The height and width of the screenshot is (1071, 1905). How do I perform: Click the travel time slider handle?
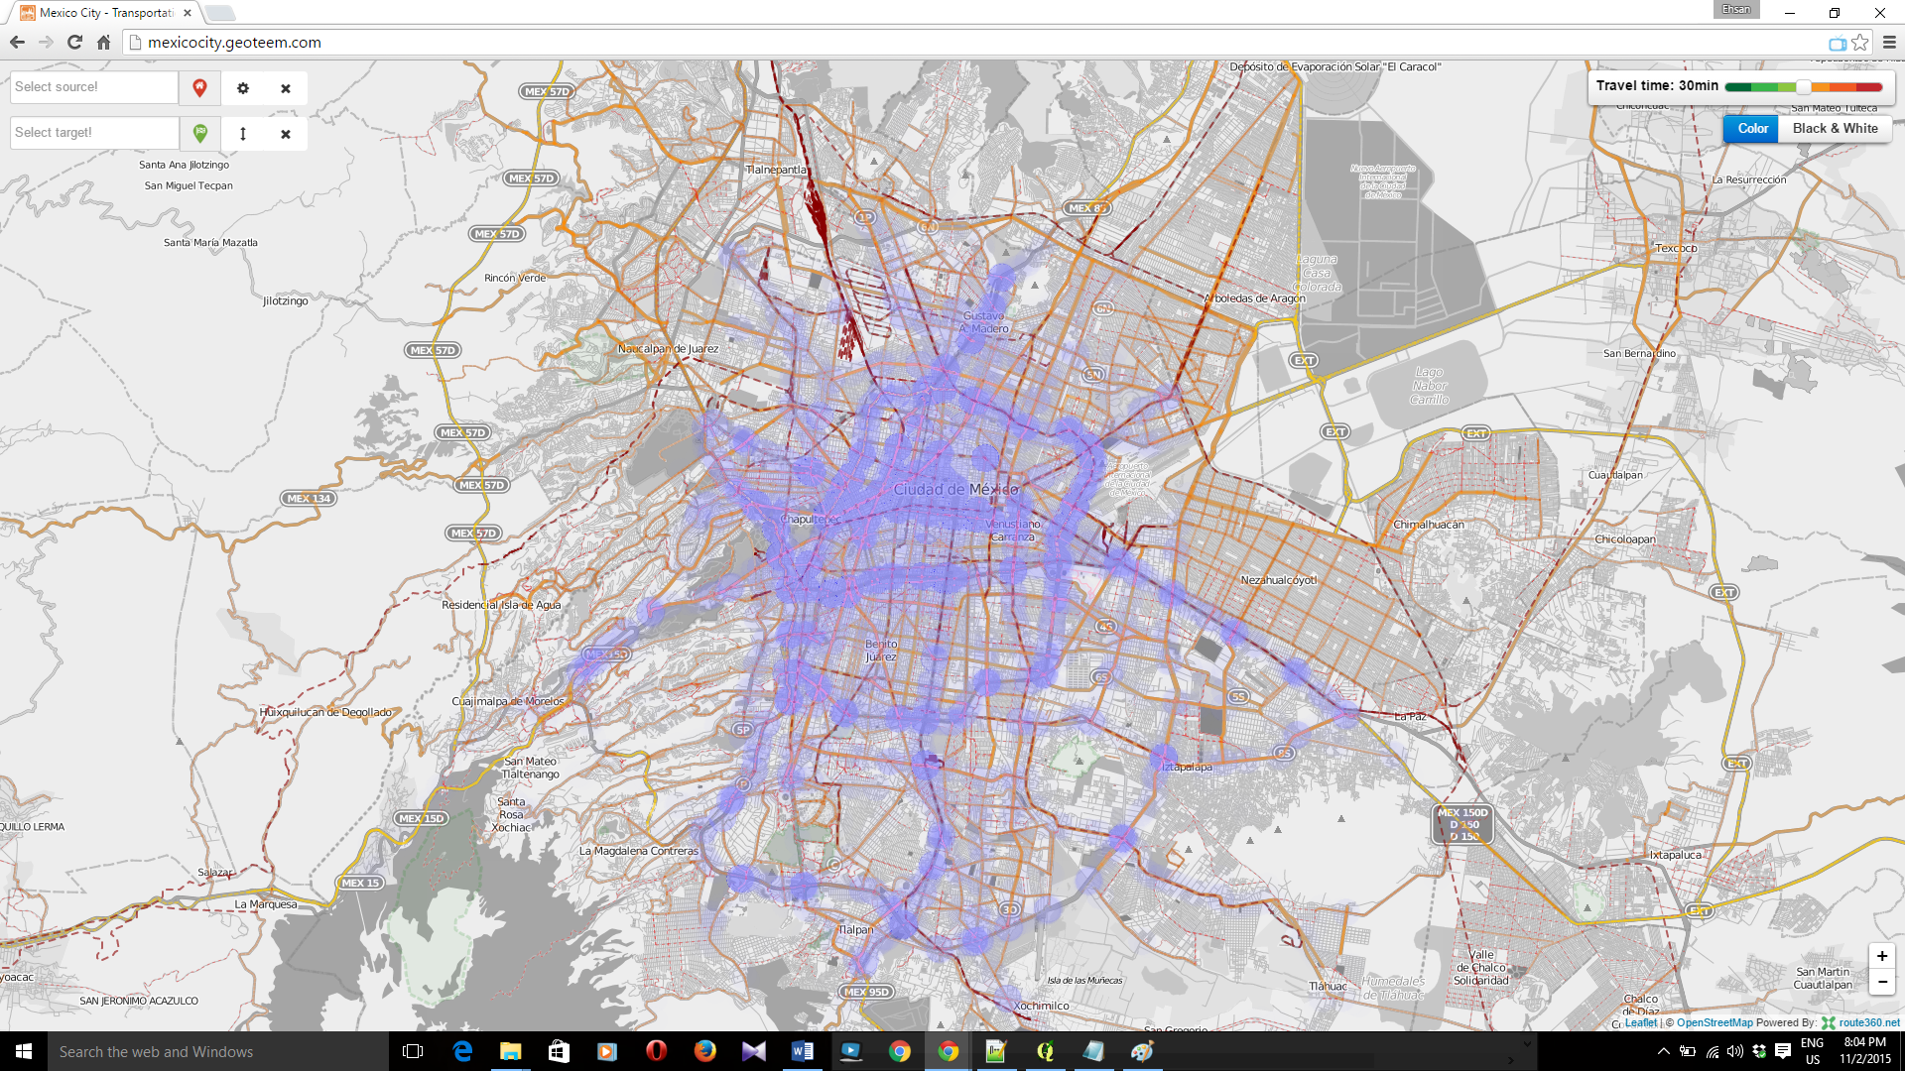(x=1803, y=87)
